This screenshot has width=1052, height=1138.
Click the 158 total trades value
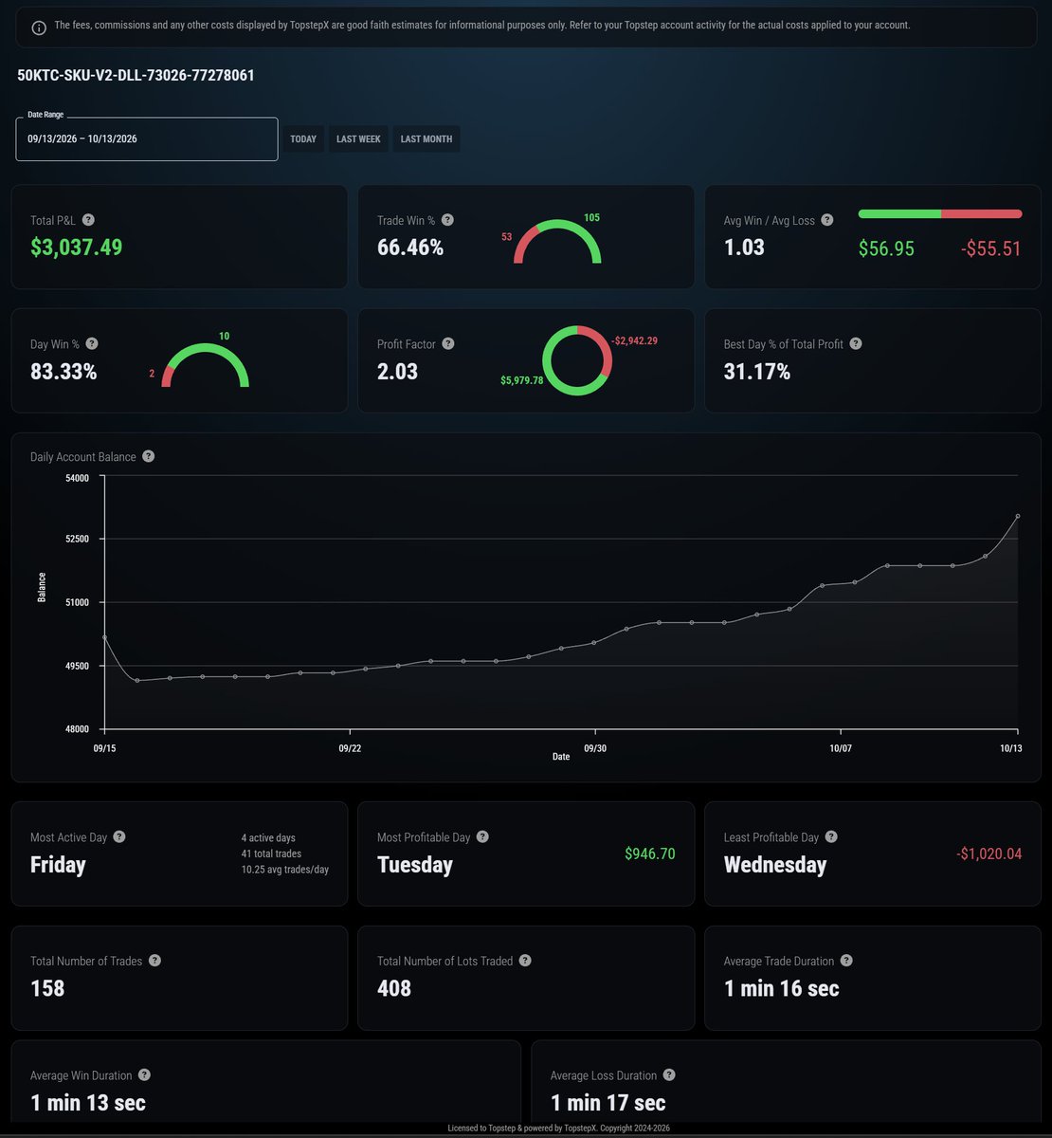[47, 988]
